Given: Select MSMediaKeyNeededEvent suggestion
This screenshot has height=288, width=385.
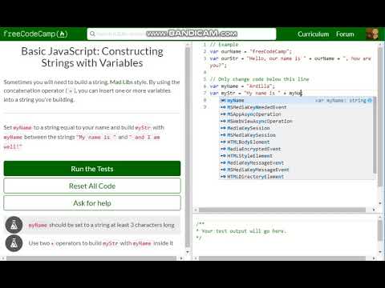Looking at the screenshot, I should point(296,107).
